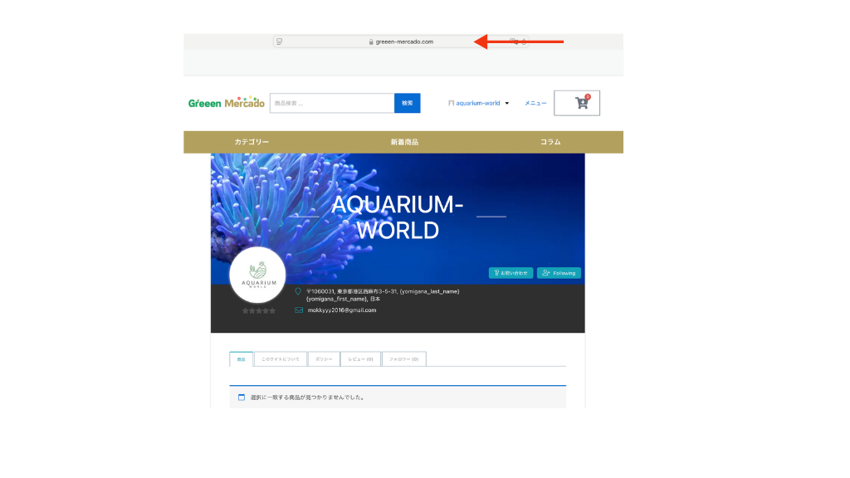Click the five-star store rating
The height and width of the screenshot is (478, 850).
point(258,311)
